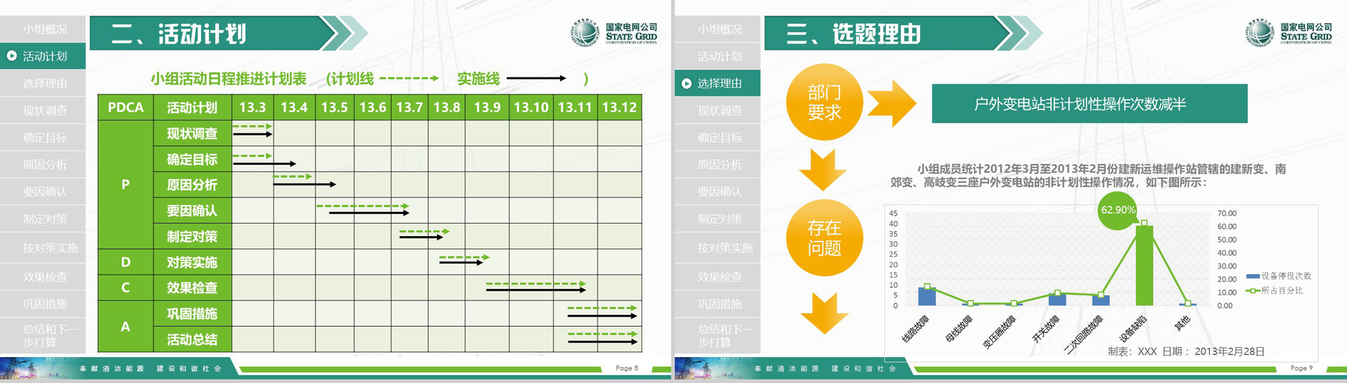Click the green box 户外变电站非计划性操作次数减半
The image size is (1347, 383).
(x=1089, y=103)
